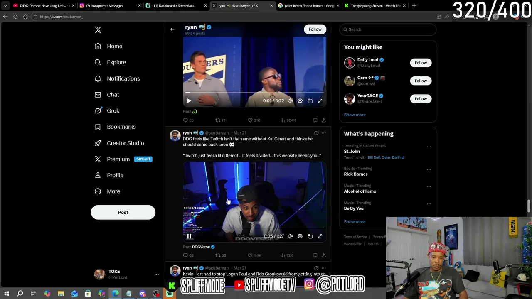Switch to Streamlabs Dashboard tab
Screen dimensions: 532x299
(175, 6)
